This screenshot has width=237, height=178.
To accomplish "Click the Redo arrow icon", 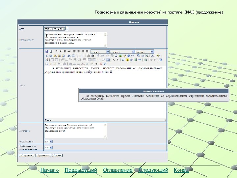I will pos(102,56).
